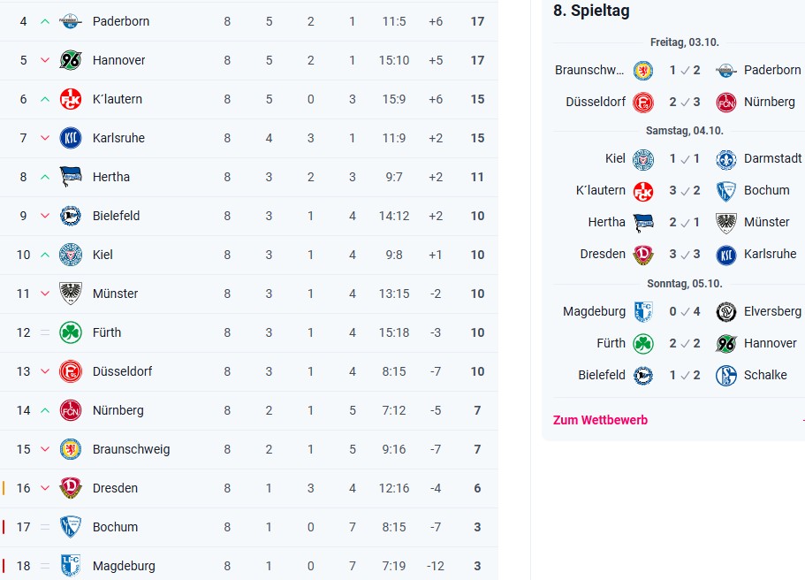The height and width of the screenshot is (580, 805).
Task: Select the Münster team name in table
Action: (x=115, y=294)
